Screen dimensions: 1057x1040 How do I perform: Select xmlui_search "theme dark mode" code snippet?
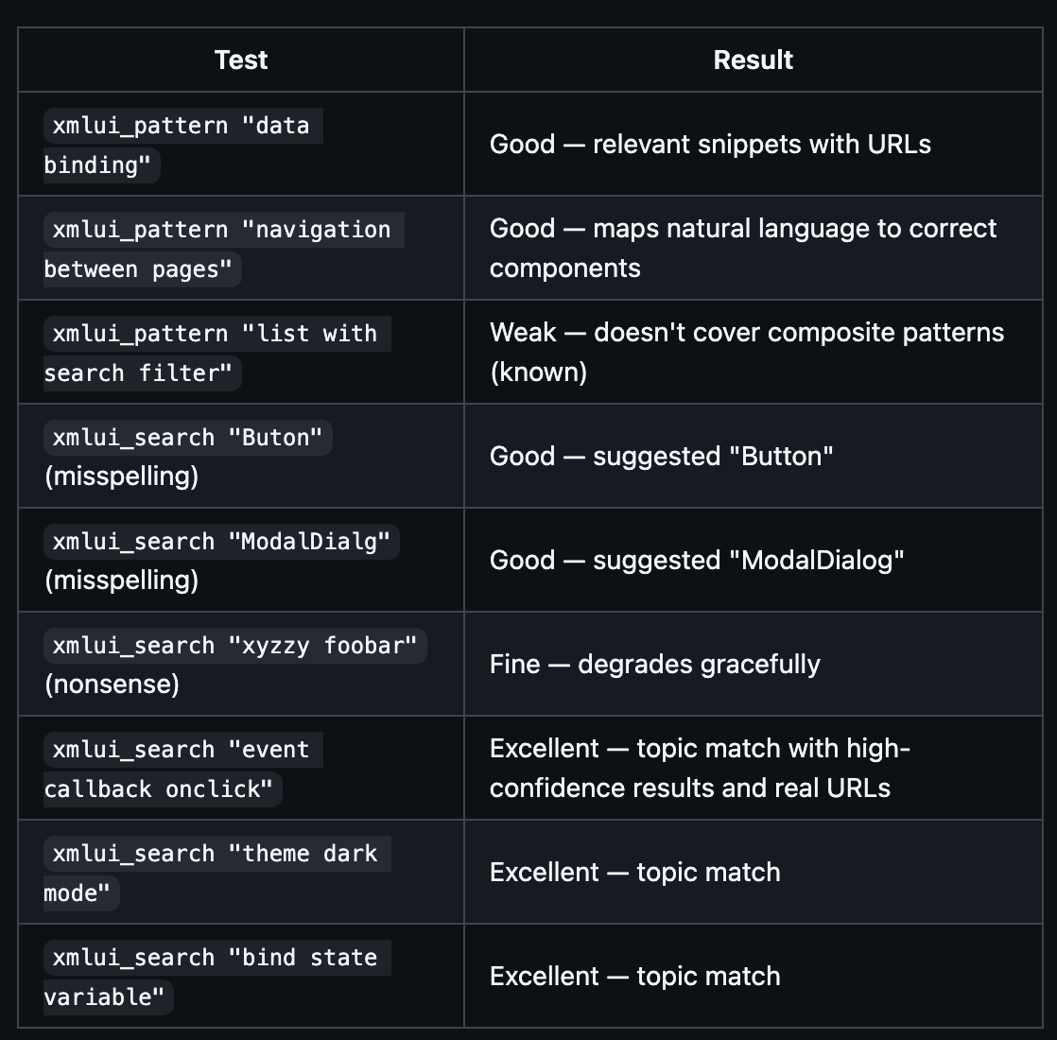tap(215, 855)
